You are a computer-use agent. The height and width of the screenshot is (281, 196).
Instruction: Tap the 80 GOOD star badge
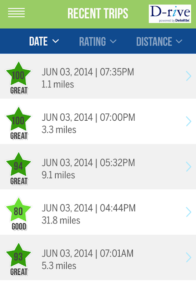click(18, 213)
